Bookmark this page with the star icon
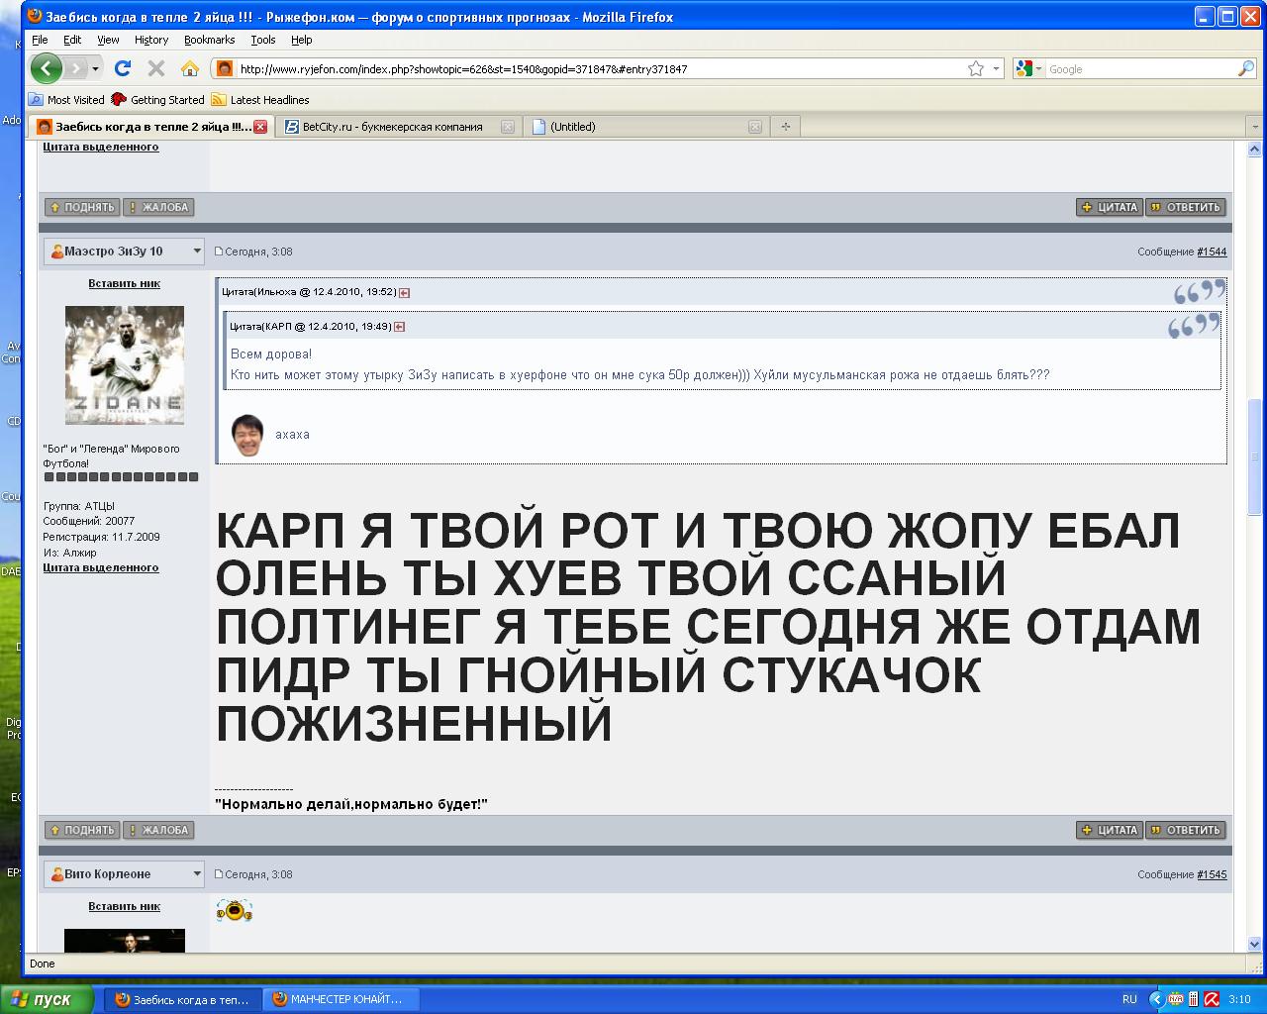The image size is (1267, 1014). [976, 68]
